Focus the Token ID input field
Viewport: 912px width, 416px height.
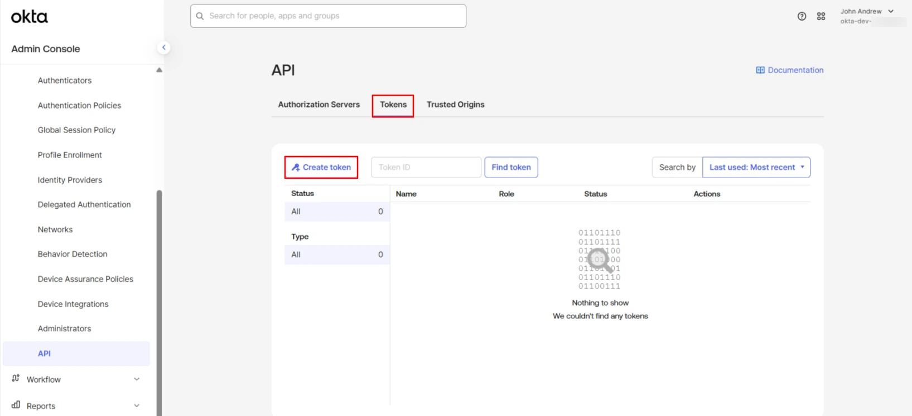click(426, 167)
